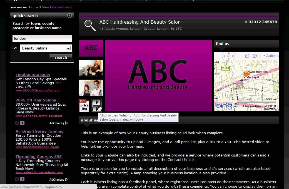Viewport: 289px width, 189px height.
Task: Open www.Wahanda.com/HairSalons link
Action: [x=39, y=116]
